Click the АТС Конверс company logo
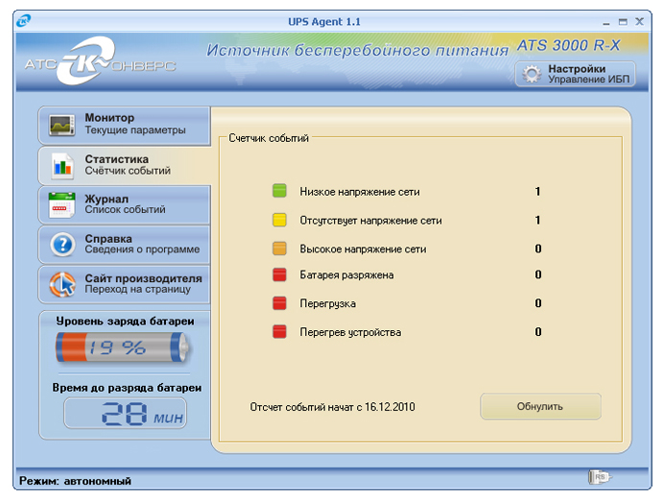The image size is (664, 499). click(100, 61)
